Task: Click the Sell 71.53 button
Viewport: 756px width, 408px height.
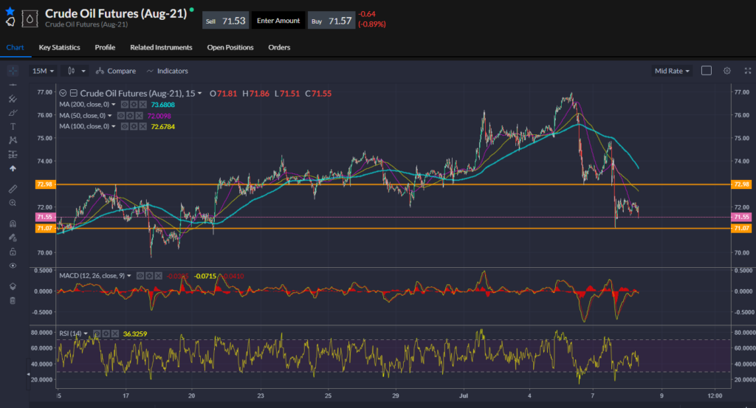Action: [225, 21]
